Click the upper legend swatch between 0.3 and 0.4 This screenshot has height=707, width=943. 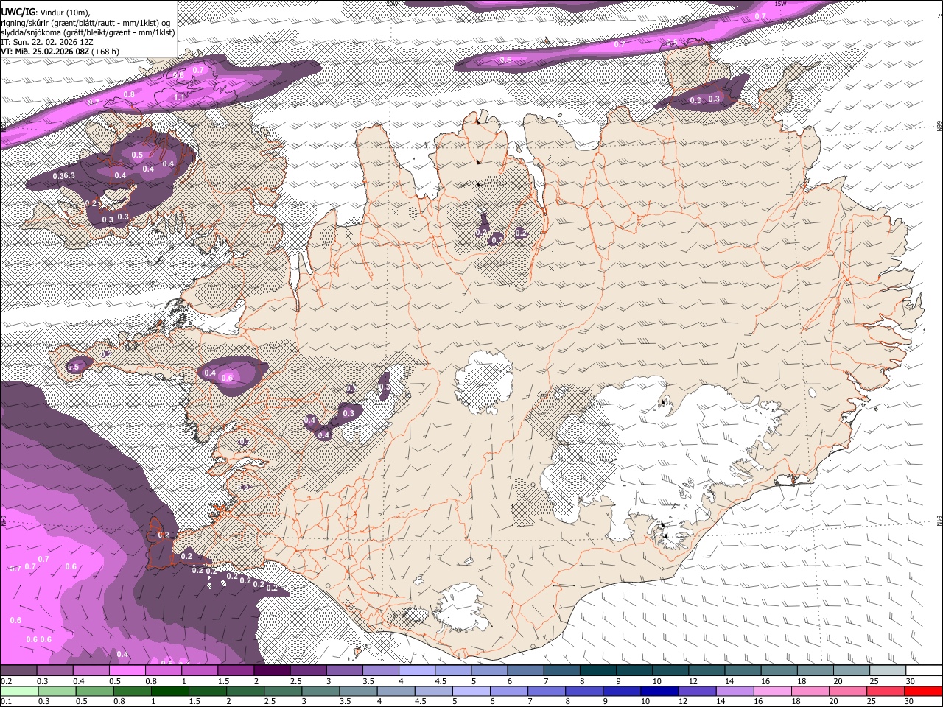pos(55,671)
